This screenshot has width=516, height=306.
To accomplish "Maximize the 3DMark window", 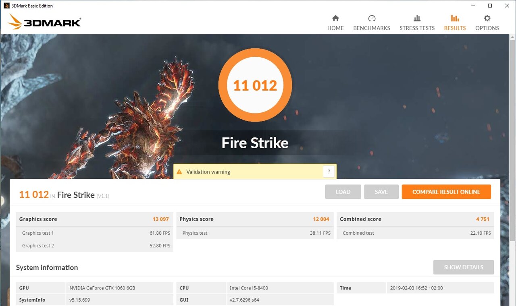I will 490,6.
